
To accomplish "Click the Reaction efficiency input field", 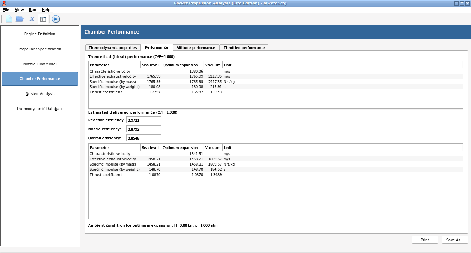I will point(143,120).
